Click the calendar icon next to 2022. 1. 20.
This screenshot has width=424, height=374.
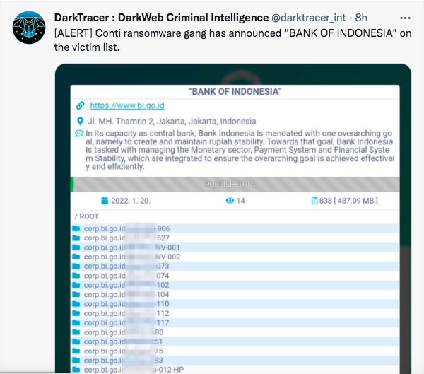point(105,201)
